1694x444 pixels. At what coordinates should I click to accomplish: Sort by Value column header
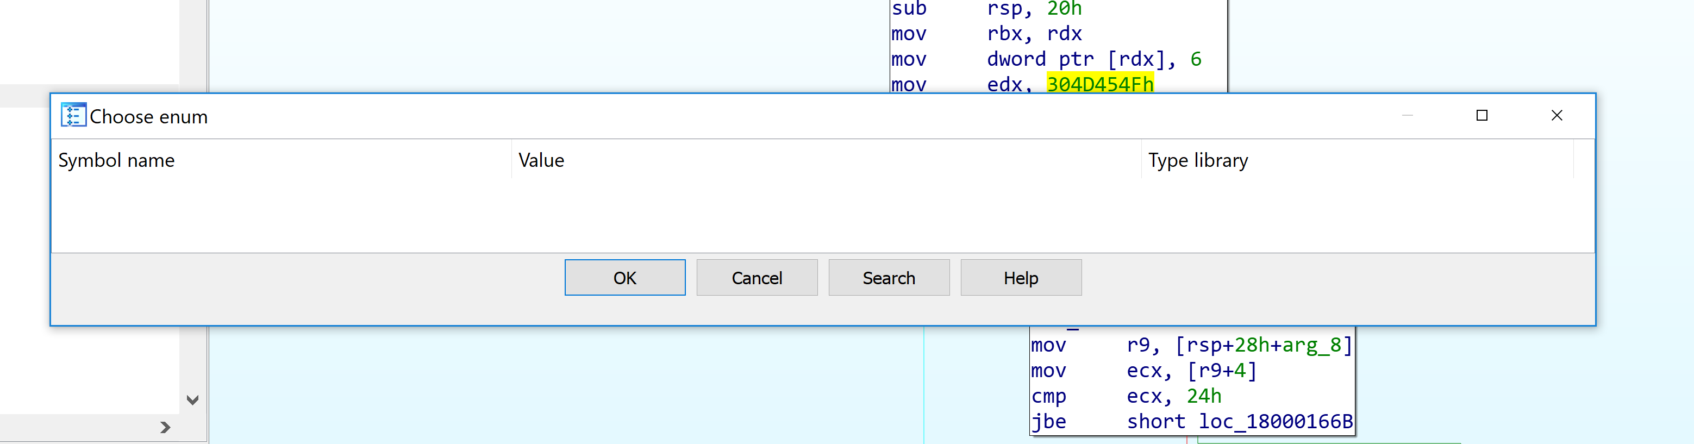pyautogui.click(x=827, y=160)
